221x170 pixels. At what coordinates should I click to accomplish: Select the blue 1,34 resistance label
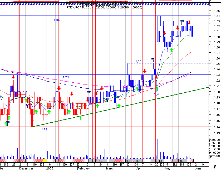point(57,20)
